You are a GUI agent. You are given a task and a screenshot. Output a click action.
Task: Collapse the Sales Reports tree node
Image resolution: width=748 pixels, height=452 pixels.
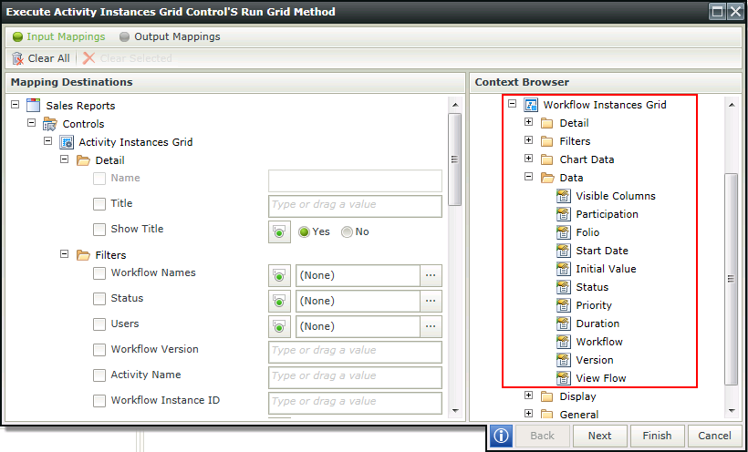16,104
